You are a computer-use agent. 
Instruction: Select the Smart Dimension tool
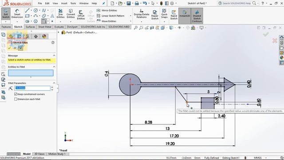(17, 14)
